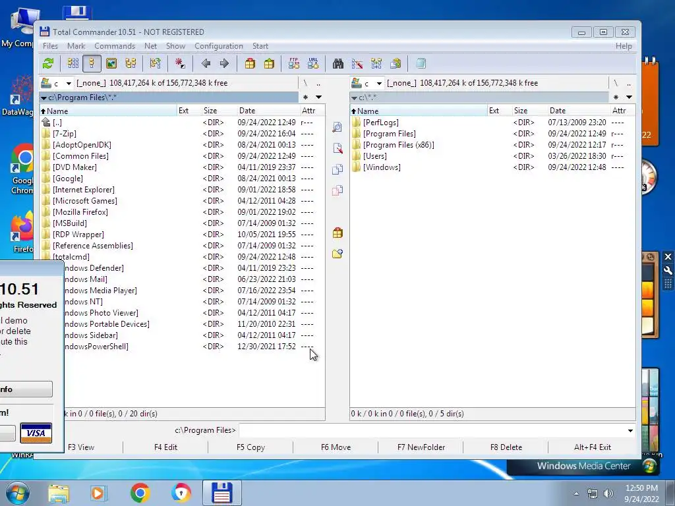Open the Mark menu

76,46
